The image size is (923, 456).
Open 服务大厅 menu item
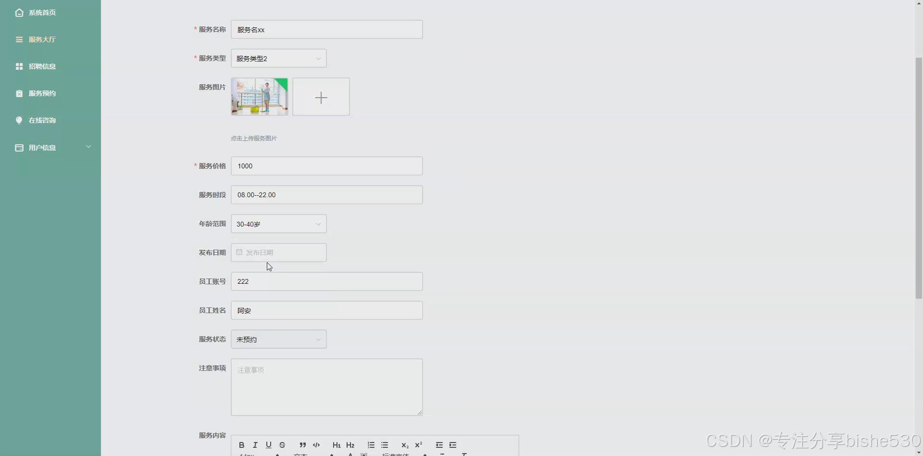(50, 39)
